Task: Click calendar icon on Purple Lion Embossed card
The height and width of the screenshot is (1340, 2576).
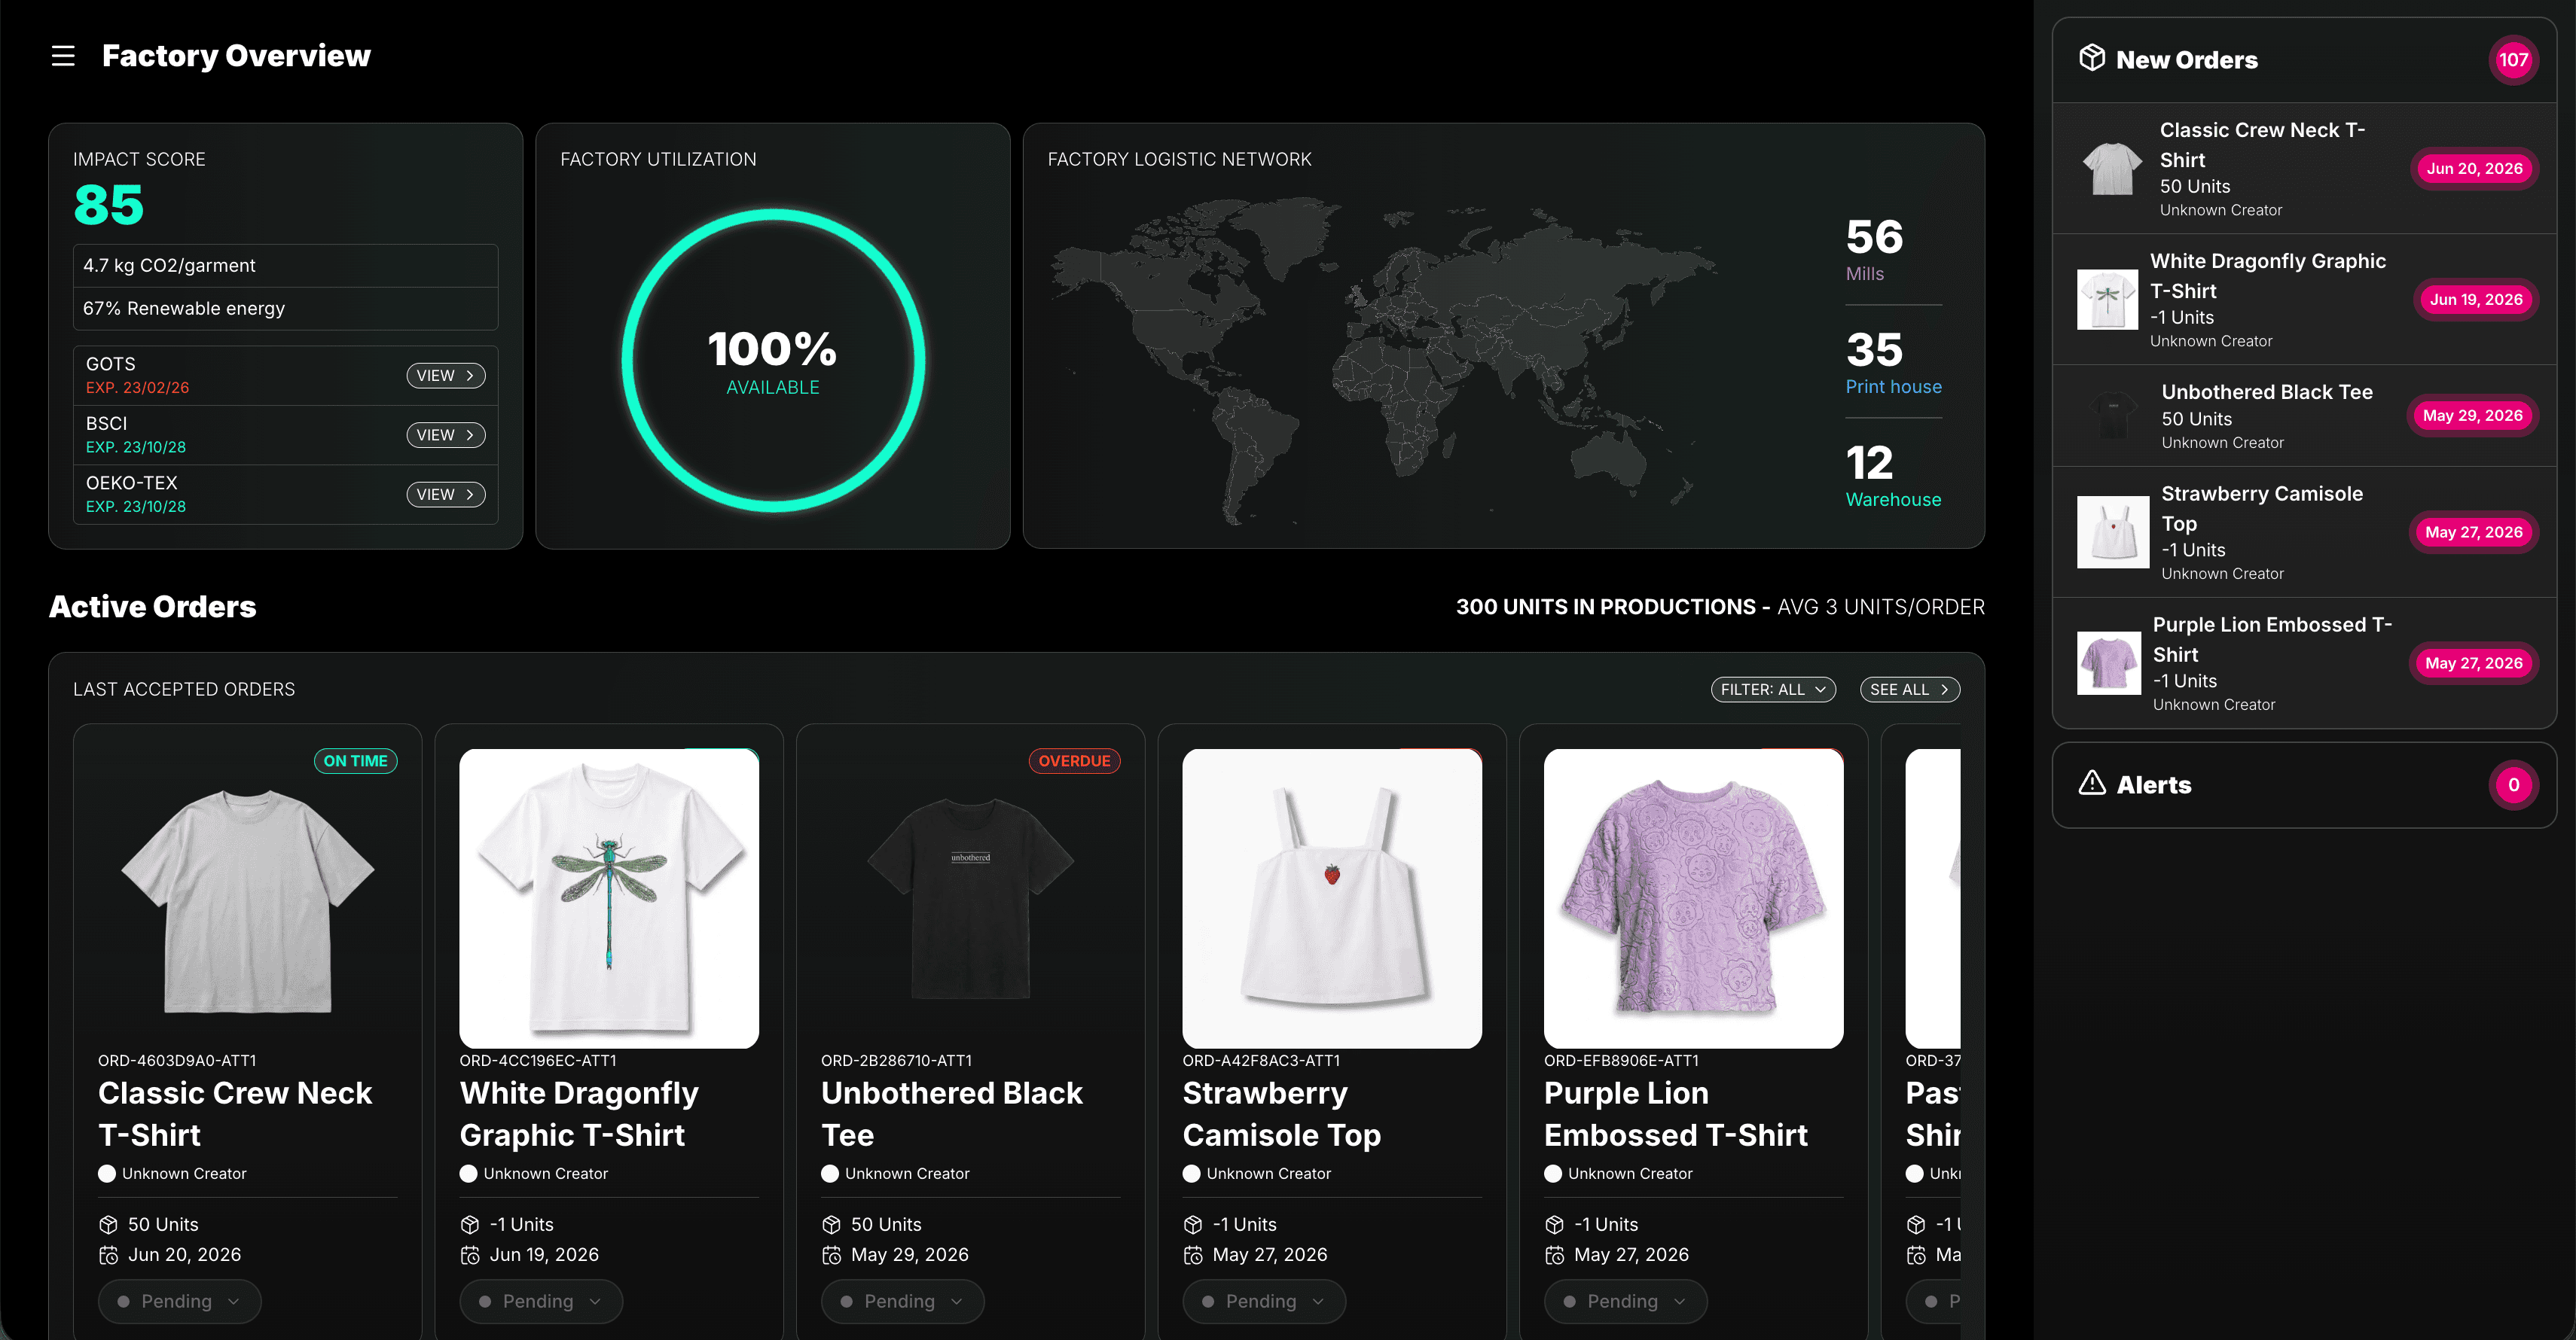Action: tap(1554, 1255)
